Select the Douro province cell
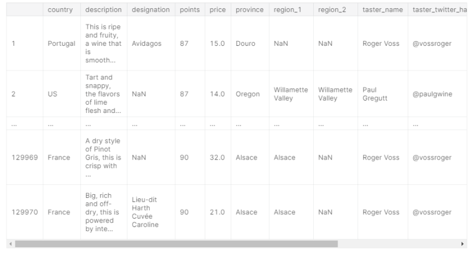 pyautogui.click(x=245, y=44)
